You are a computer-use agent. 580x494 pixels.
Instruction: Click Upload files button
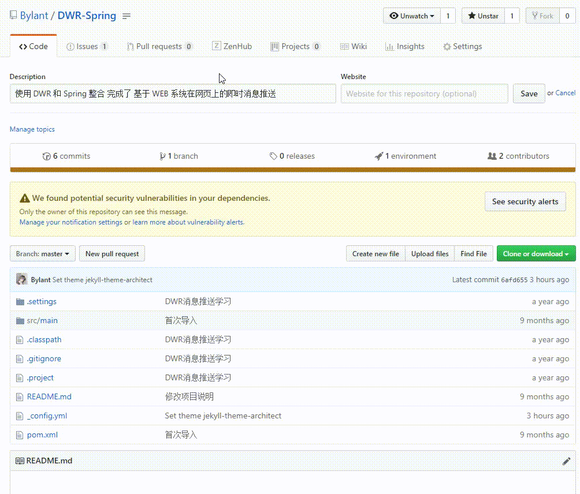click(430, 253)
